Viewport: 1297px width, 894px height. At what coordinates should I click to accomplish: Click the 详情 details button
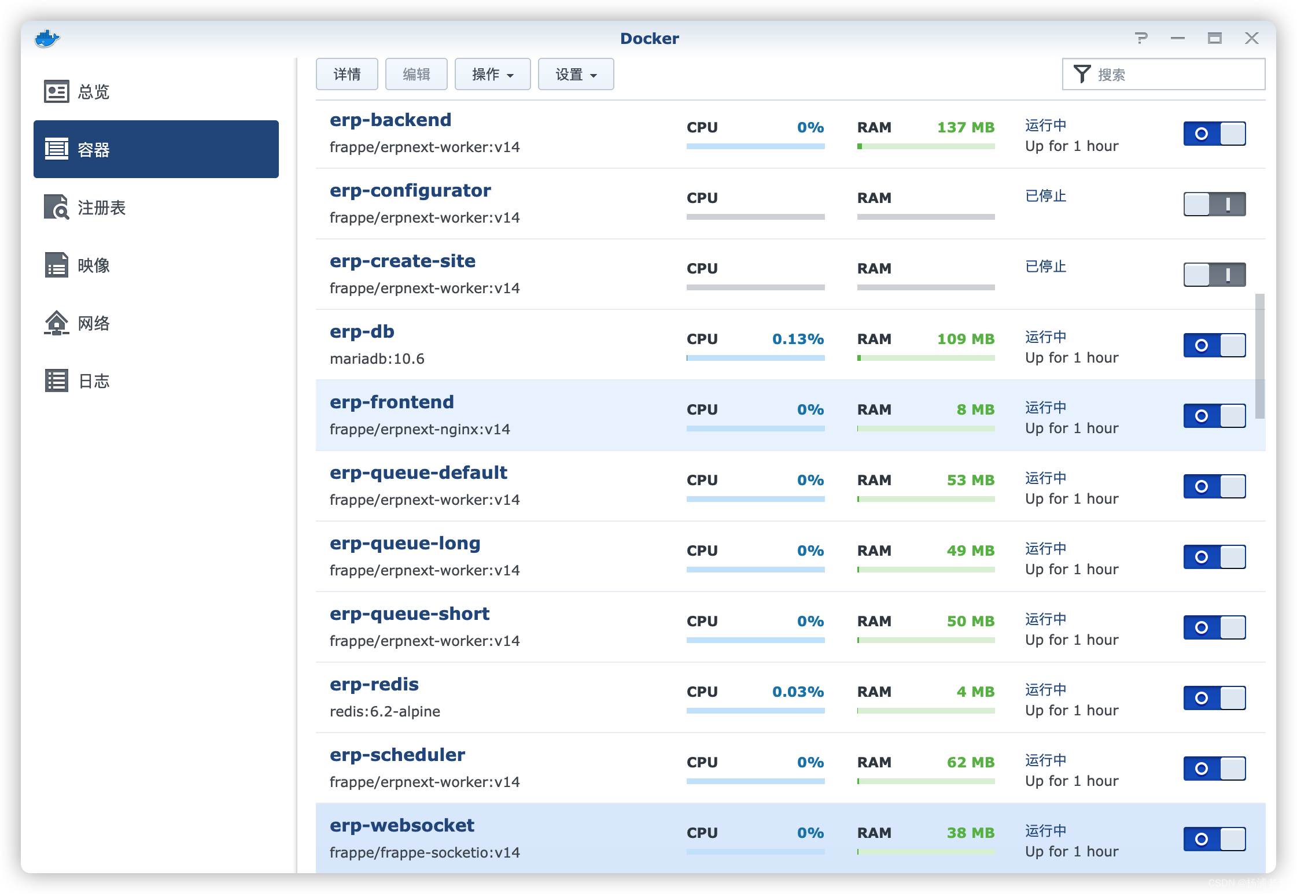click(x=347, y=74)
